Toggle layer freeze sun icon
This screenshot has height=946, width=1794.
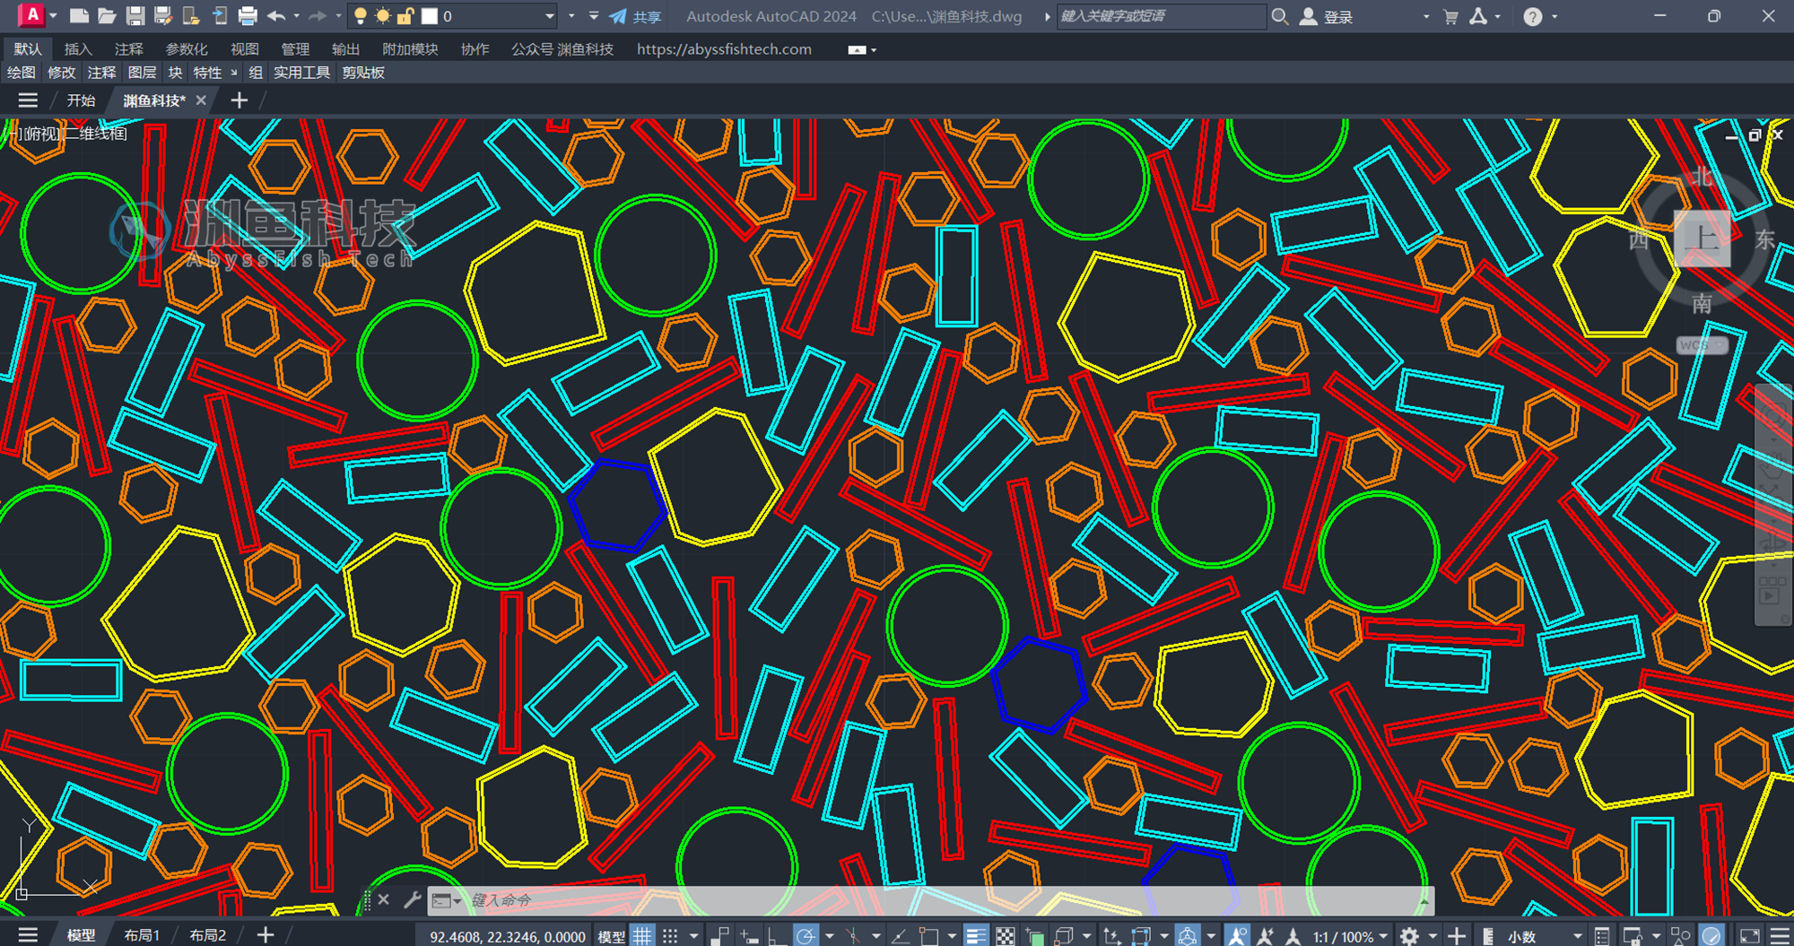[x=383, y=16]
